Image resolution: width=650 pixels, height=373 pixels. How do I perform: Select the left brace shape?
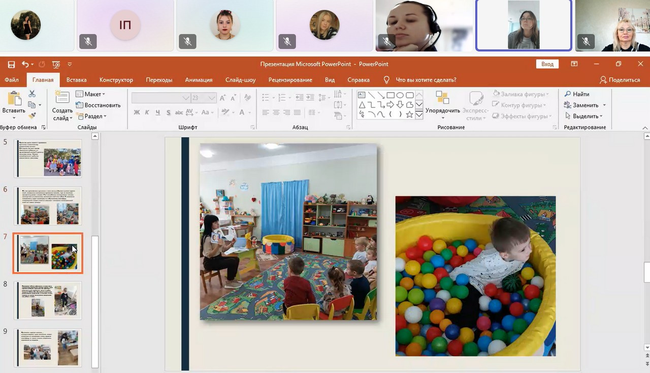tap(391, 114)
